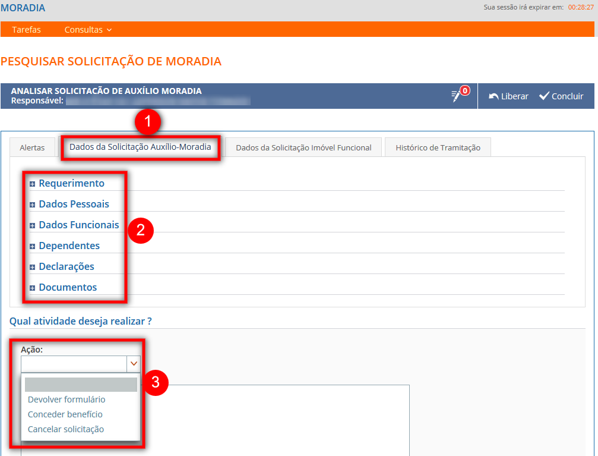598x456 pixels.
Task: Click plus icon next to Declarações
Action: [33, 267]
